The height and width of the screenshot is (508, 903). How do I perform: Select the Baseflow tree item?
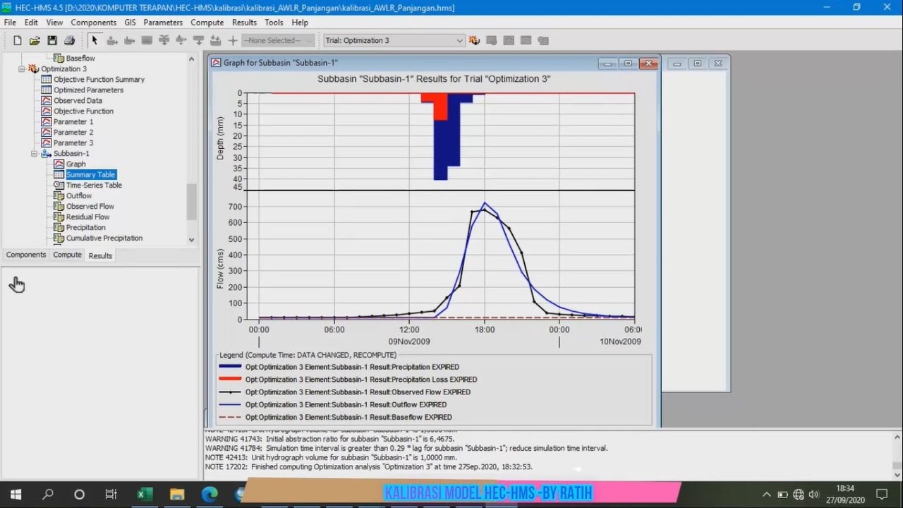click(80, 59)
